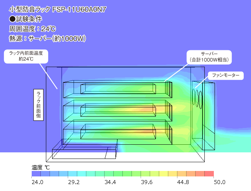Click the 熱源：サーバー(約1000W) text line
Image resolution: width=251 pixels, height=191 pixels.
(x=47, y=38)
